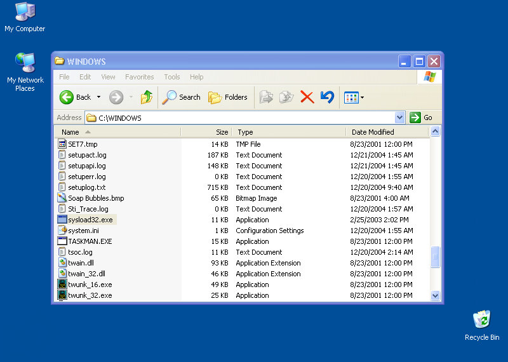
Task: Select the system.ini file icon
Action: pos(62,231)
